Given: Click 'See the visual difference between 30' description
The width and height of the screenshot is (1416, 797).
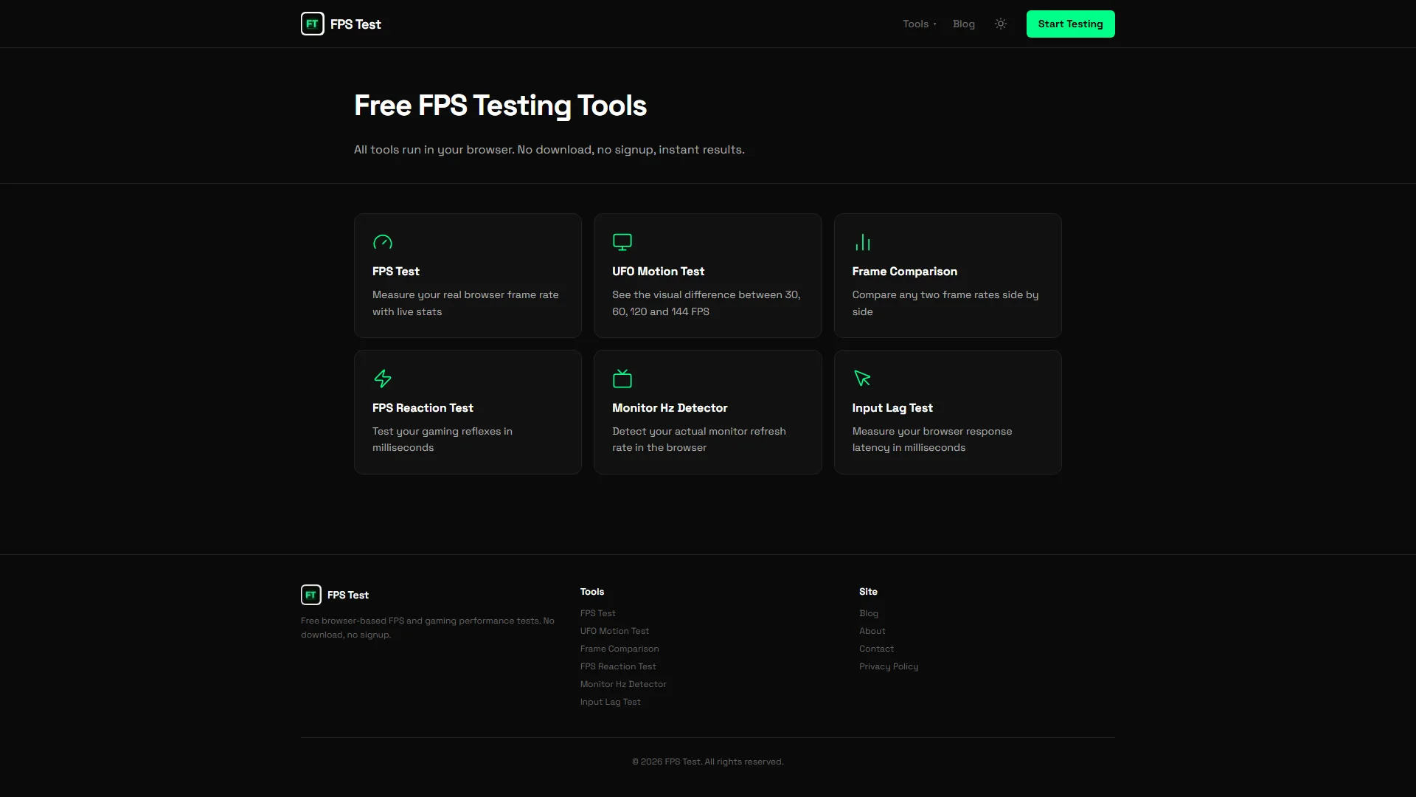Looking at the screenshot, I should [706, 303].
